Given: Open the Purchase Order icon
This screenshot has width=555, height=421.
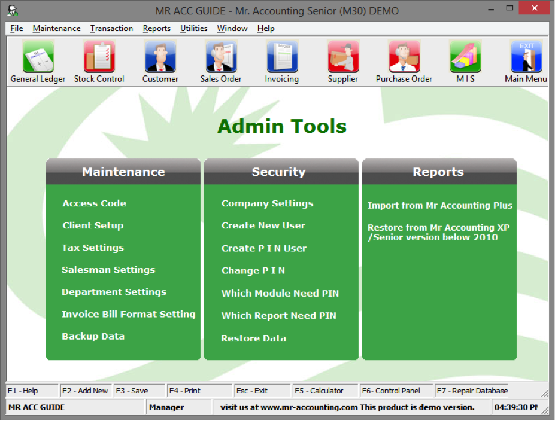Looking at the screenshot, I should pos(404,57).
